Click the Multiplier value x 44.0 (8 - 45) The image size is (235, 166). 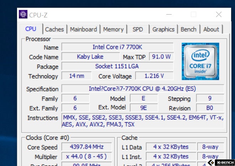click(x=87, y=156)
